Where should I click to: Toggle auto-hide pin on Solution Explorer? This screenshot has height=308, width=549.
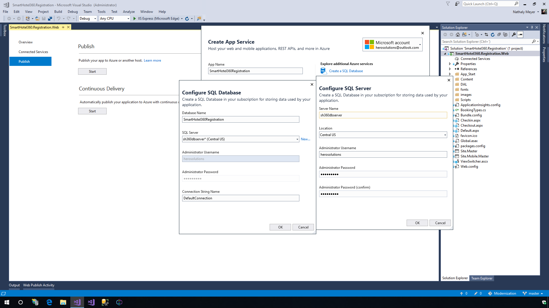coord(532,27)
